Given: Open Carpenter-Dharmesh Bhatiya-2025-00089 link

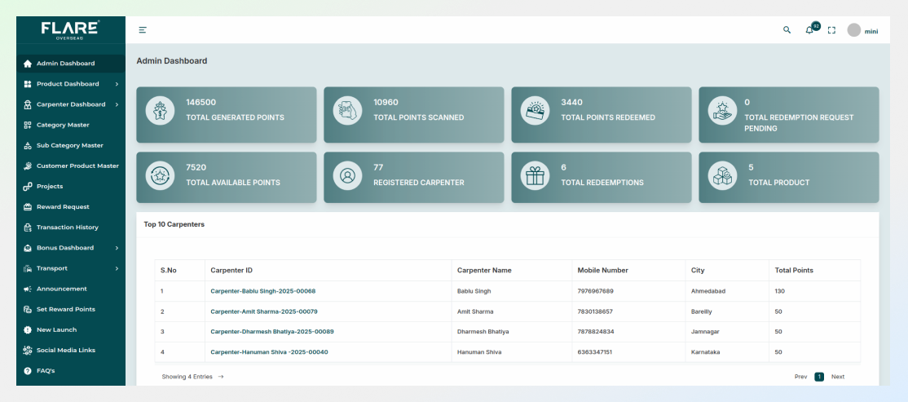Looking at the screenshot, I should tap(272, 332).
